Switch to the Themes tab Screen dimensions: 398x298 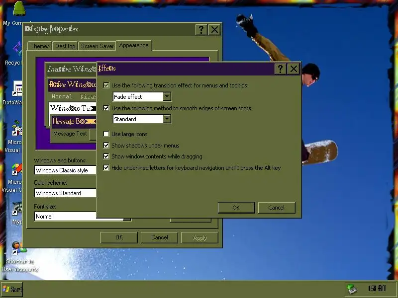(40, 46)
